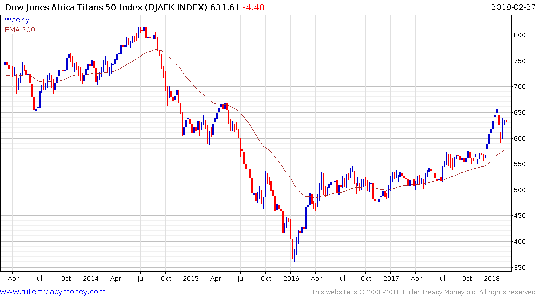Click the 2015 year label on time axis

pyautogui.click(x=191, y=278)
